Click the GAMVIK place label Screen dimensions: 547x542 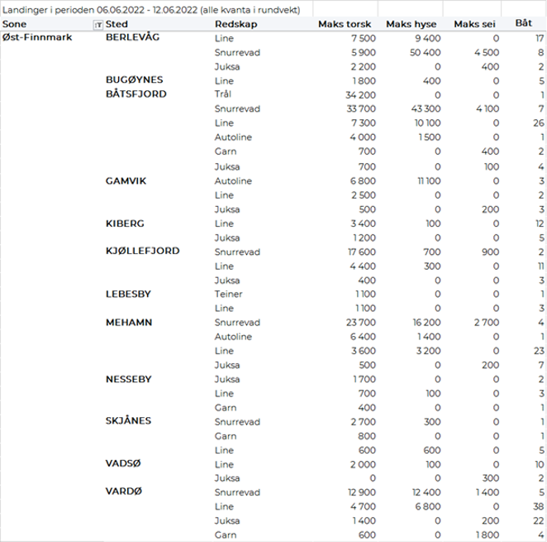[x=126, y=180]
